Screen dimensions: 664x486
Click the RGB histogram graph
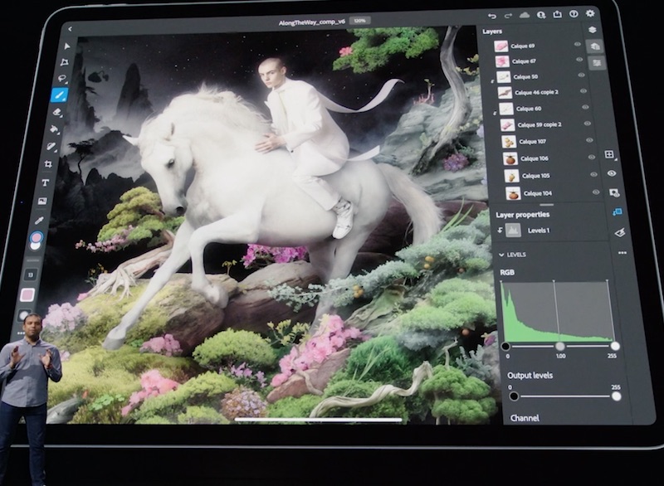point(556,311)
